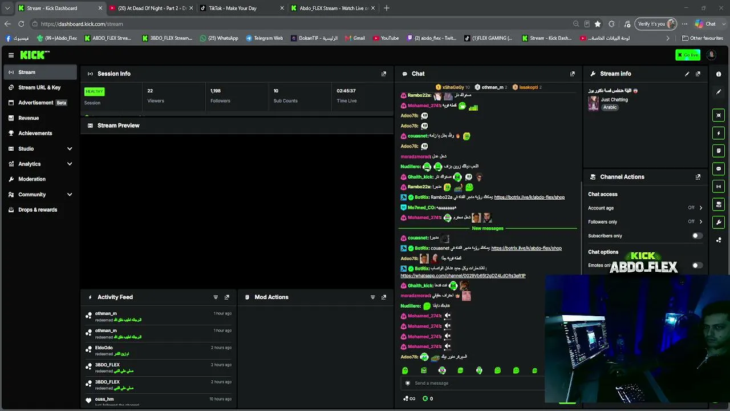The height and width of the screenshot is (411, 730).
Task: Open the botrix shop link in the Rambo22a message
Action: tap(529, 198)
